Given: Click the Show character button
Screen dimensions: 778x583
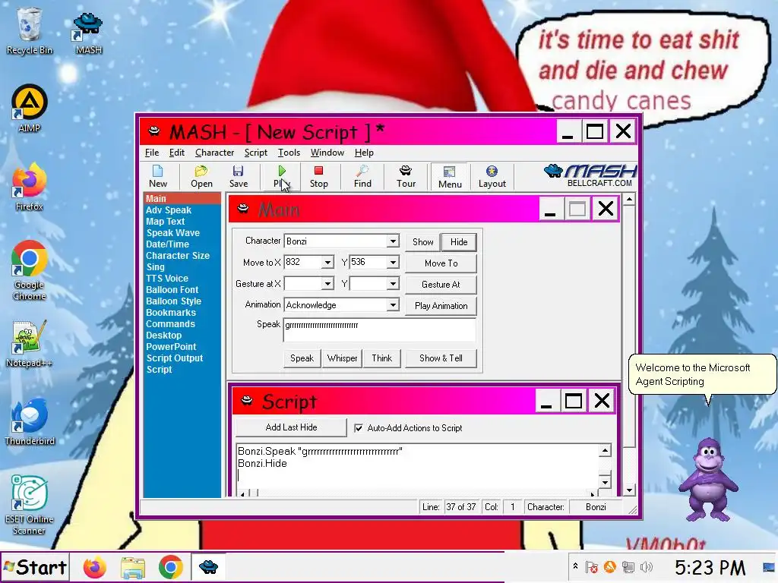Looking at the screenshot, I should (x=422, y=242).
